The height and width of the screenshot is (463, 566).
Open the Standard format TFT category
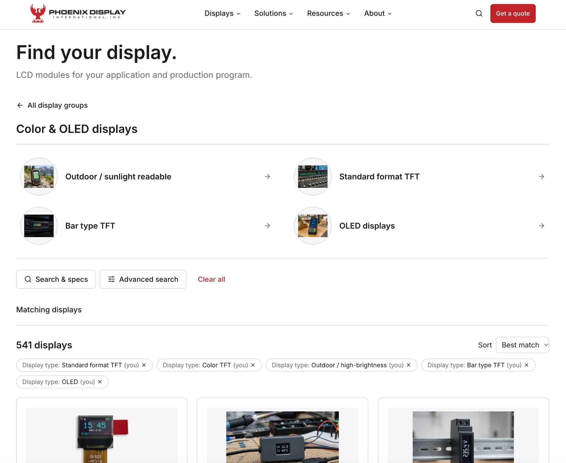pyautogui.click(x=420, y=176)
